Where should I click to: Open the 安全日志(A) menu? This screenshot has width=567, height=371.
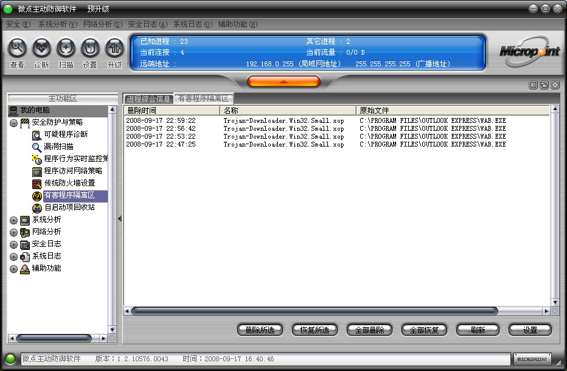(148, 24)
